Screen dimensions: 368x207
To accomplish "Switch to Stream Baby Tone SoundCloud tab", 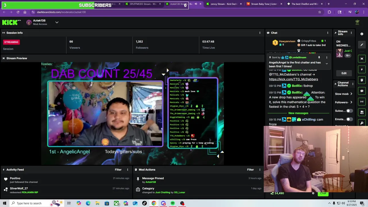I will pos(264,4).
